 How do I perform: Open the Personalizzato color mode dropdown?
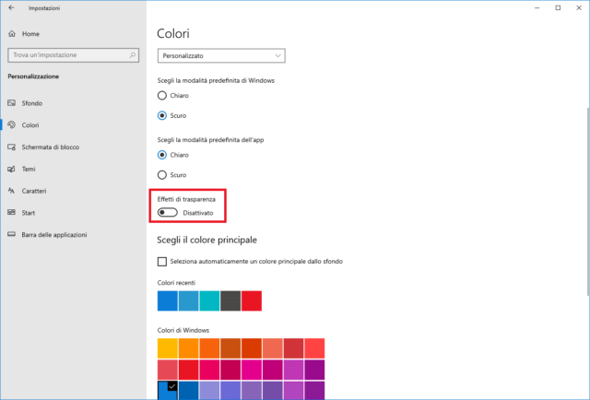[x=221, y=55]
